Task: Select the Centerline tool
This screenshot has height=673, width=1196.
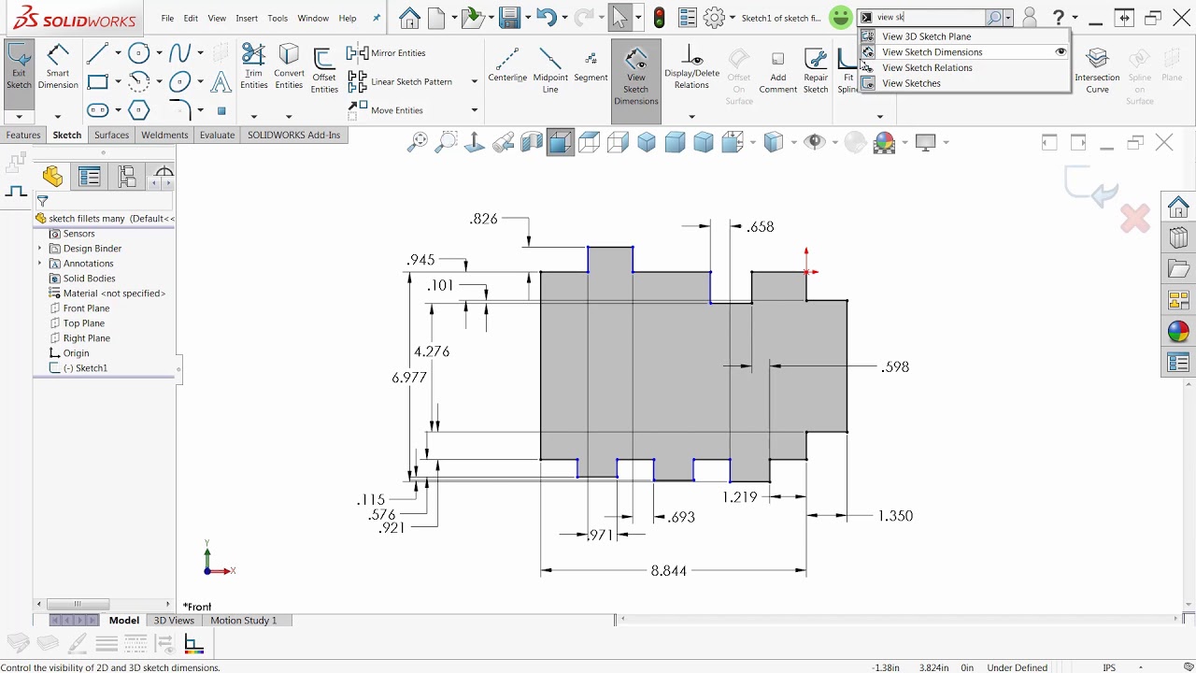Action: [507, 65]
